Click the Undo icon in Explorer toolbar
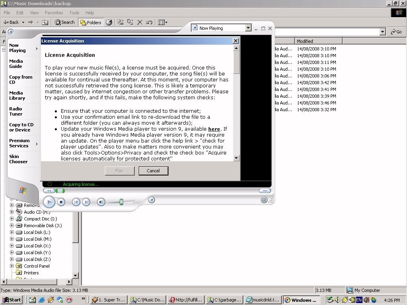The height and width of the screenshot is (305, 407). pos(149,22)
